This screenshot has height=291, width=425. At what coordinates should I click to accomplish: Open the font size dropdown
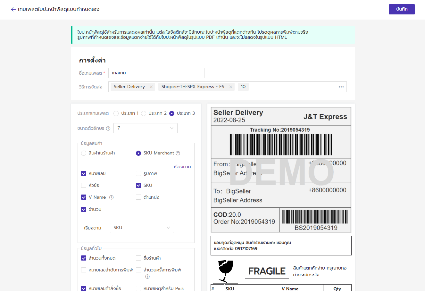(x=145, y=128)
